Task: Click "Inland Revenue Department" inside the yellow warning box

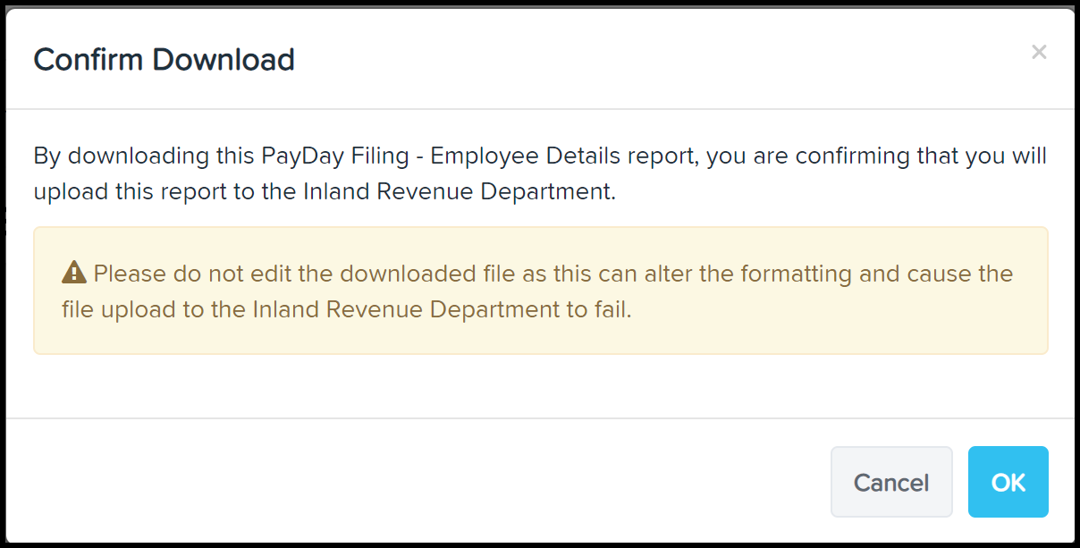Action: (418, 310)
